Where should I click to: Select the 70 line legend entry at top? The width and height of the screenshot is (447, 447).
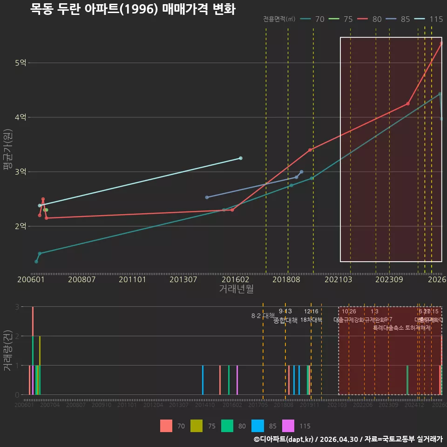tap(312, 19)
